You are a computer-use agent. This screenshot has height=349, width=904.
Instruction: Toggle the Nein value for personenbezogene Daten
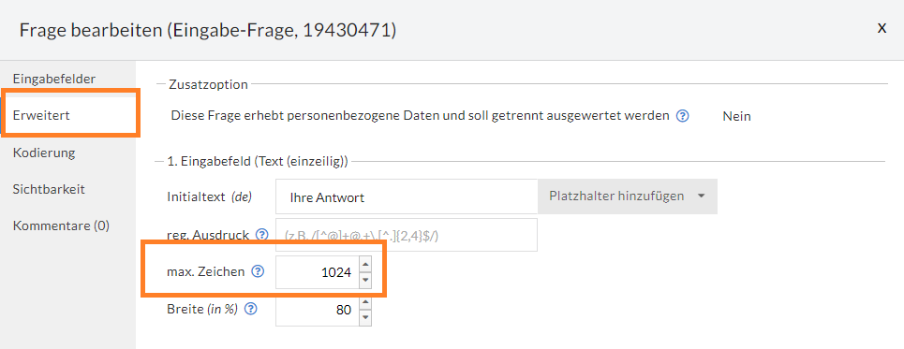[x=737, y=116]
